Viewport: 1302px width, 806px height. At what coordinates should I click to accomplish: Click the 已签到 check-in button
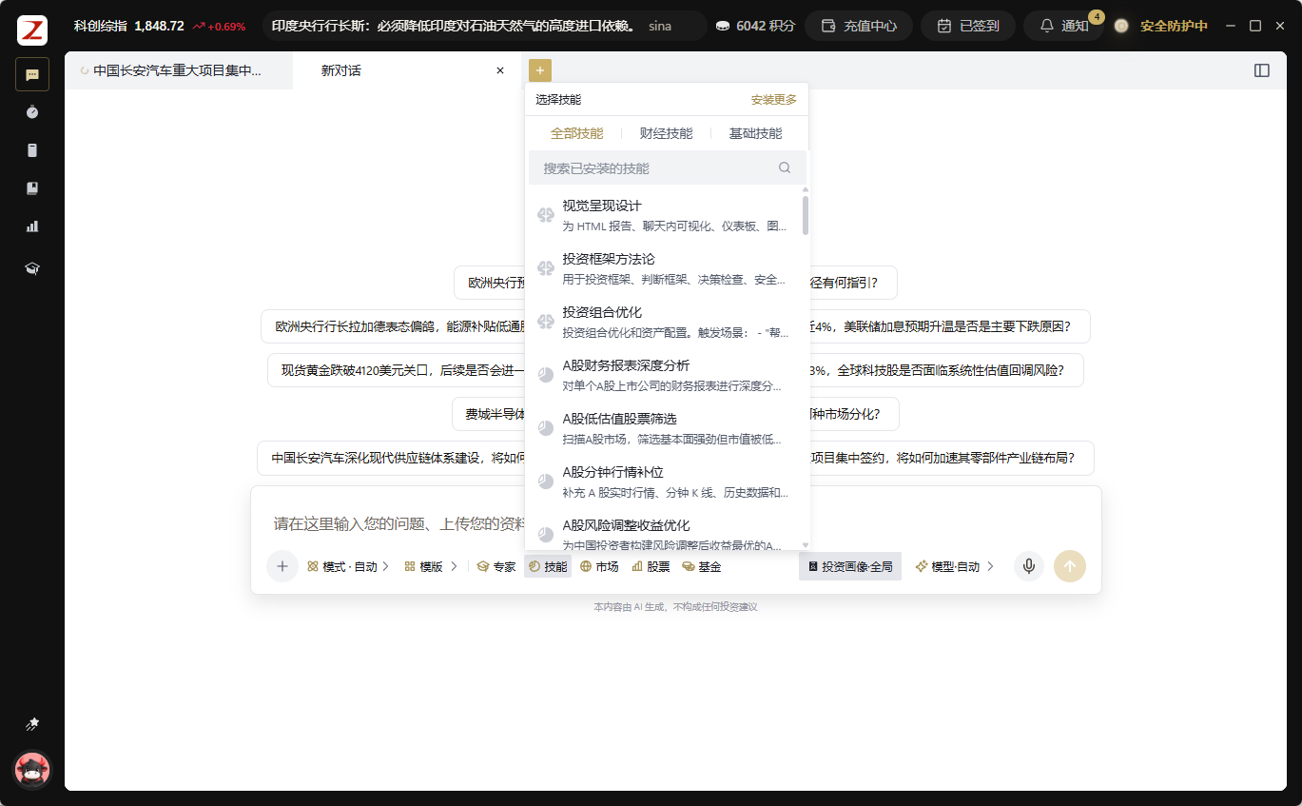968,26
